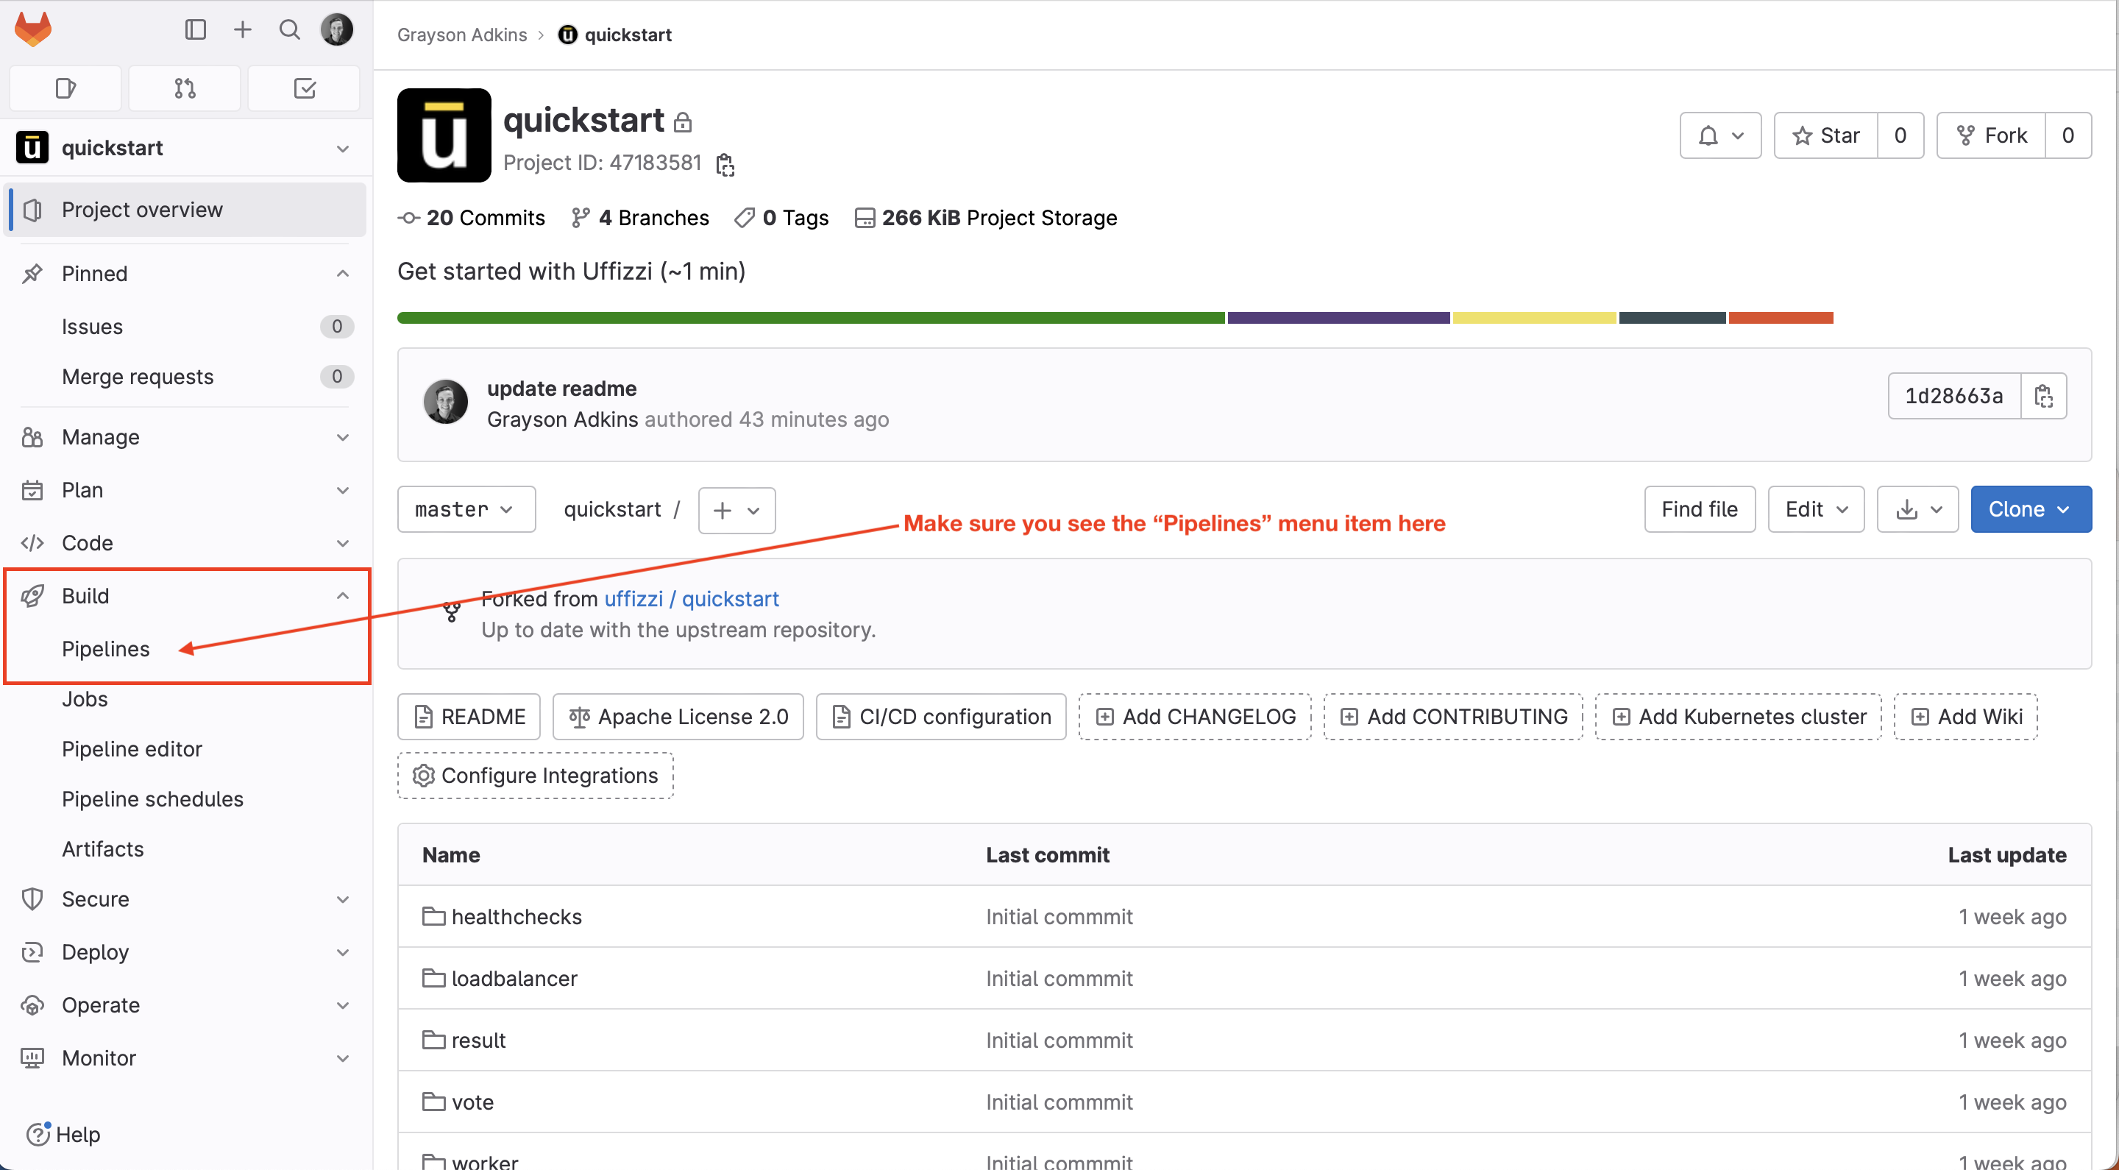2119x1170 pixels.
Task: Click the green segment of language bar
Action: click(x=810, y=318)
